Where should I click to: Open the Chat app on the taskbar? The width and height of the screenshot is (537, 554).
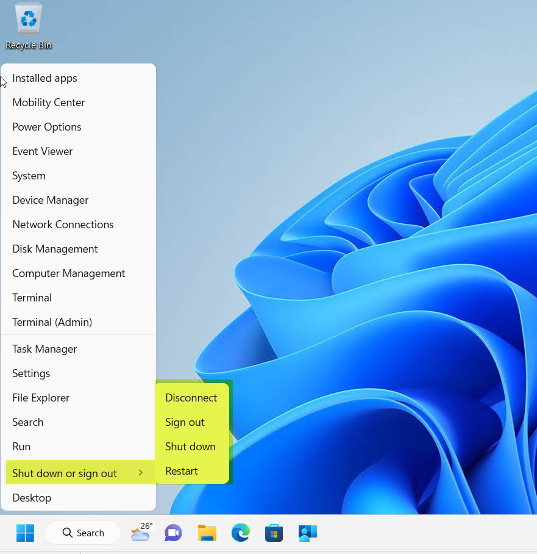(x=173, y=533)
